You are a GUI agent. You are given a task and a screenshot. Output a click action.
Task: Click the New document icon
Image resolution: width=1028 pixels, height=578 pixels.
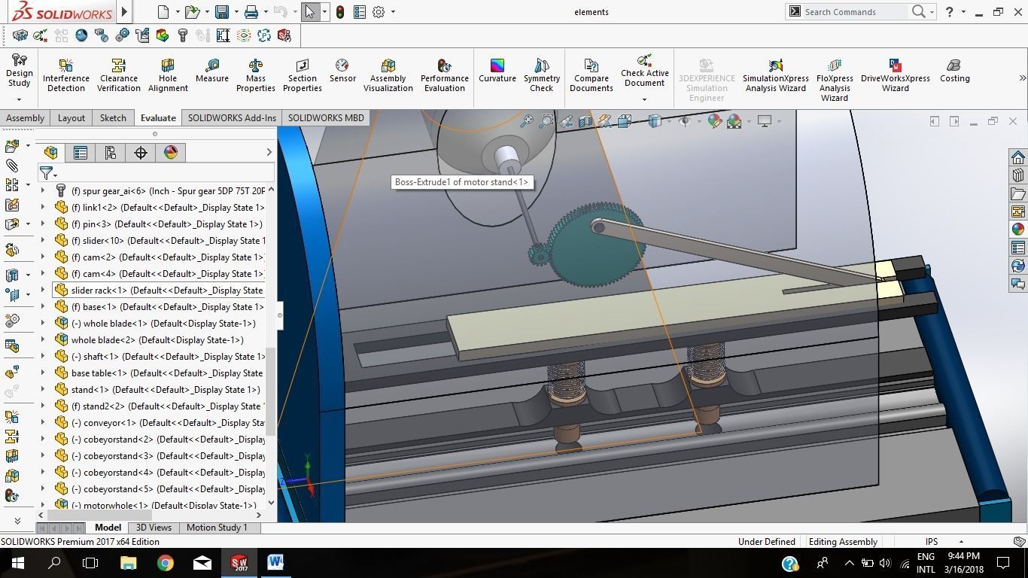pos(163,12)
